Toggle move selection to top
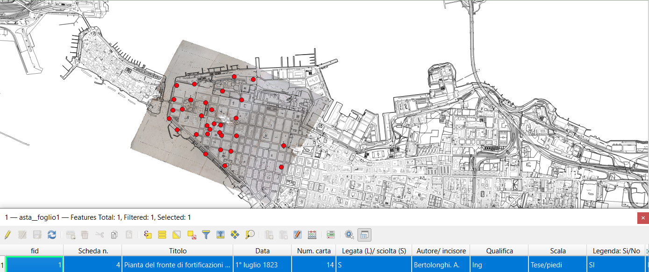Image resolution: width=649 pixels, height=272 pixels. coord(221,235)
